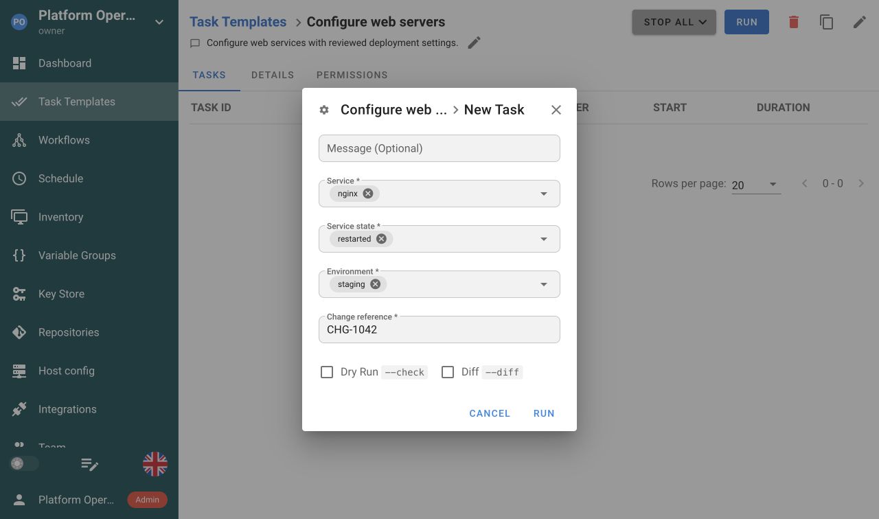Enable the Dry Run checkbox

pyautogui.click(x=327, y=372)
